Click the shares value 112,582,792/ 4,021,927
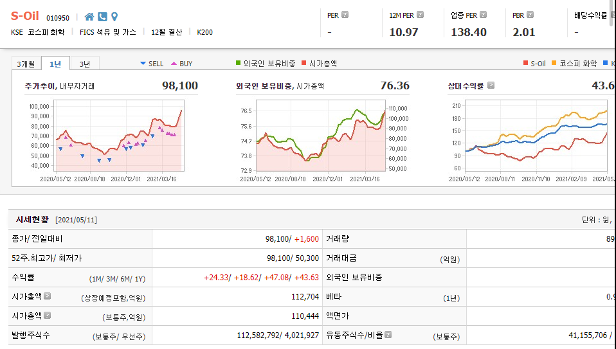Viewport: 616px width, 349px height. (x=278, y=336)
